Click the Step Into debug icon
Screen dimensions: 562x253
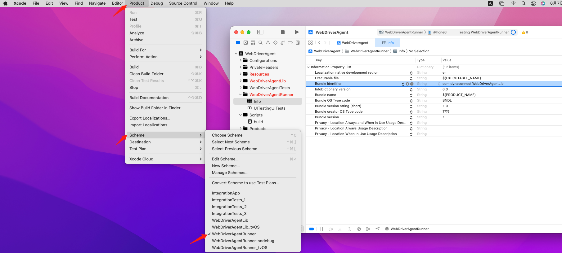coord(340,229)
